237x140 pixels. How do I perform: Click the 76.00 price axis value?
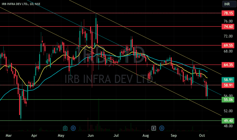pyautogui.click(x=228, y=21)
